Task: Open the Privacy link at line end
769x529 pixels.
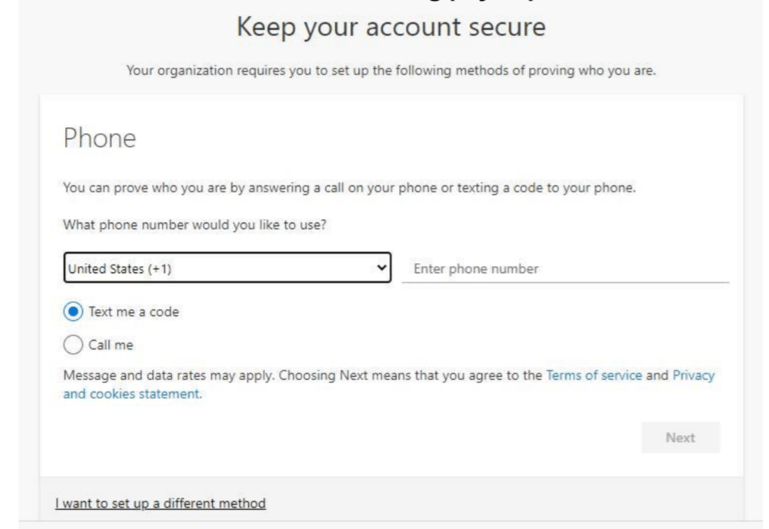Action: point(693,375)
